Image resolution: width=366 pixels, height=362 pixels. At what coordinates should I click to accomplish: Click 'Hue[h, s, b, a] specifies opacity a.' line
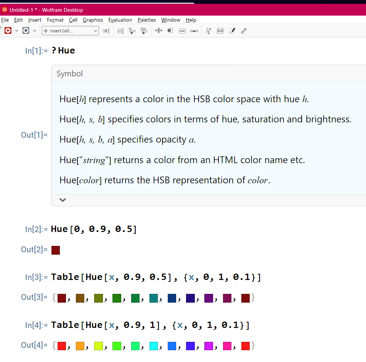pyautogui.click(x=127, y=140)
